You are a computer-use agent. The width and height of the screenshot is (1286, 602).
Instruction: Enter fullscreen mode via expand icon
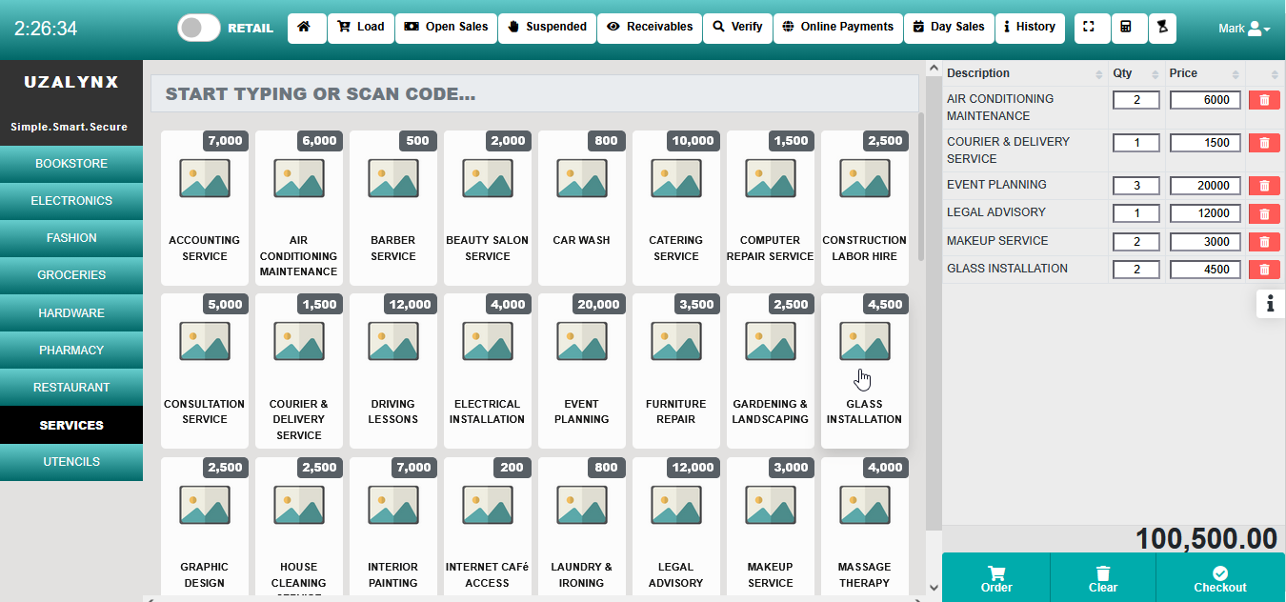[1091, 28]
